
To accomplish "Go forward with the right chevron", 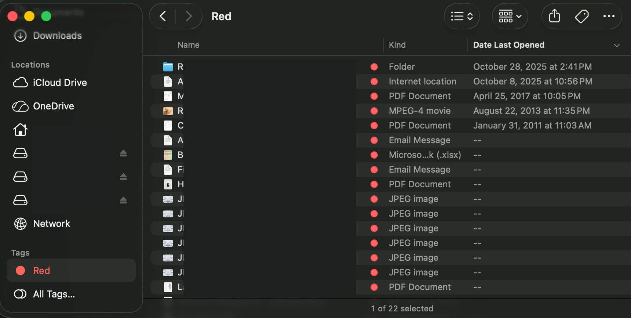I will 189,16.
